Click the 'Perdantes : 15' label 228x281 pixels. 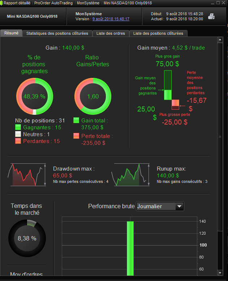point(42,141)
